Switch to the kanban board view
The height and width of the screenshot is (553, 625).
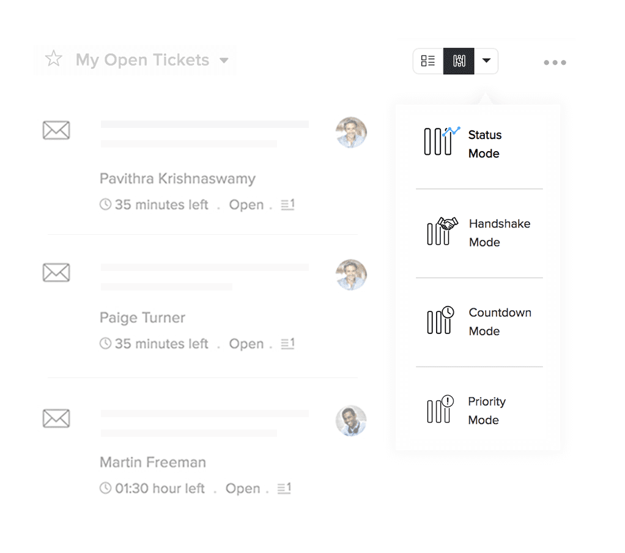(x=459, y=61)
